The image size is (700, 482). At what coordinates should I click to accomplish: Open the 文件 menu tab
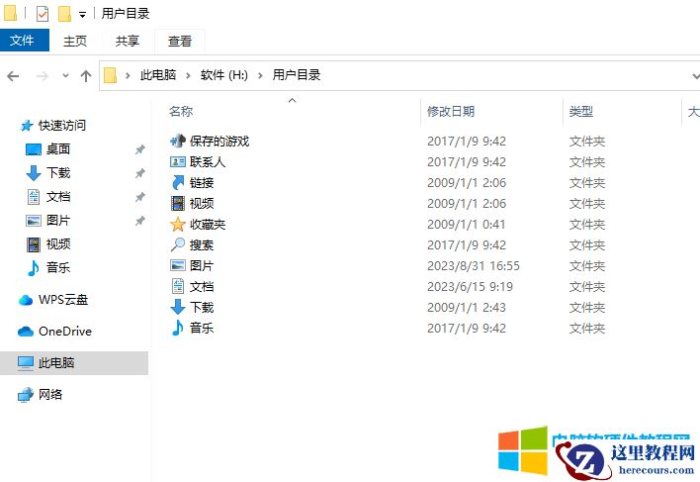point(24,41)
